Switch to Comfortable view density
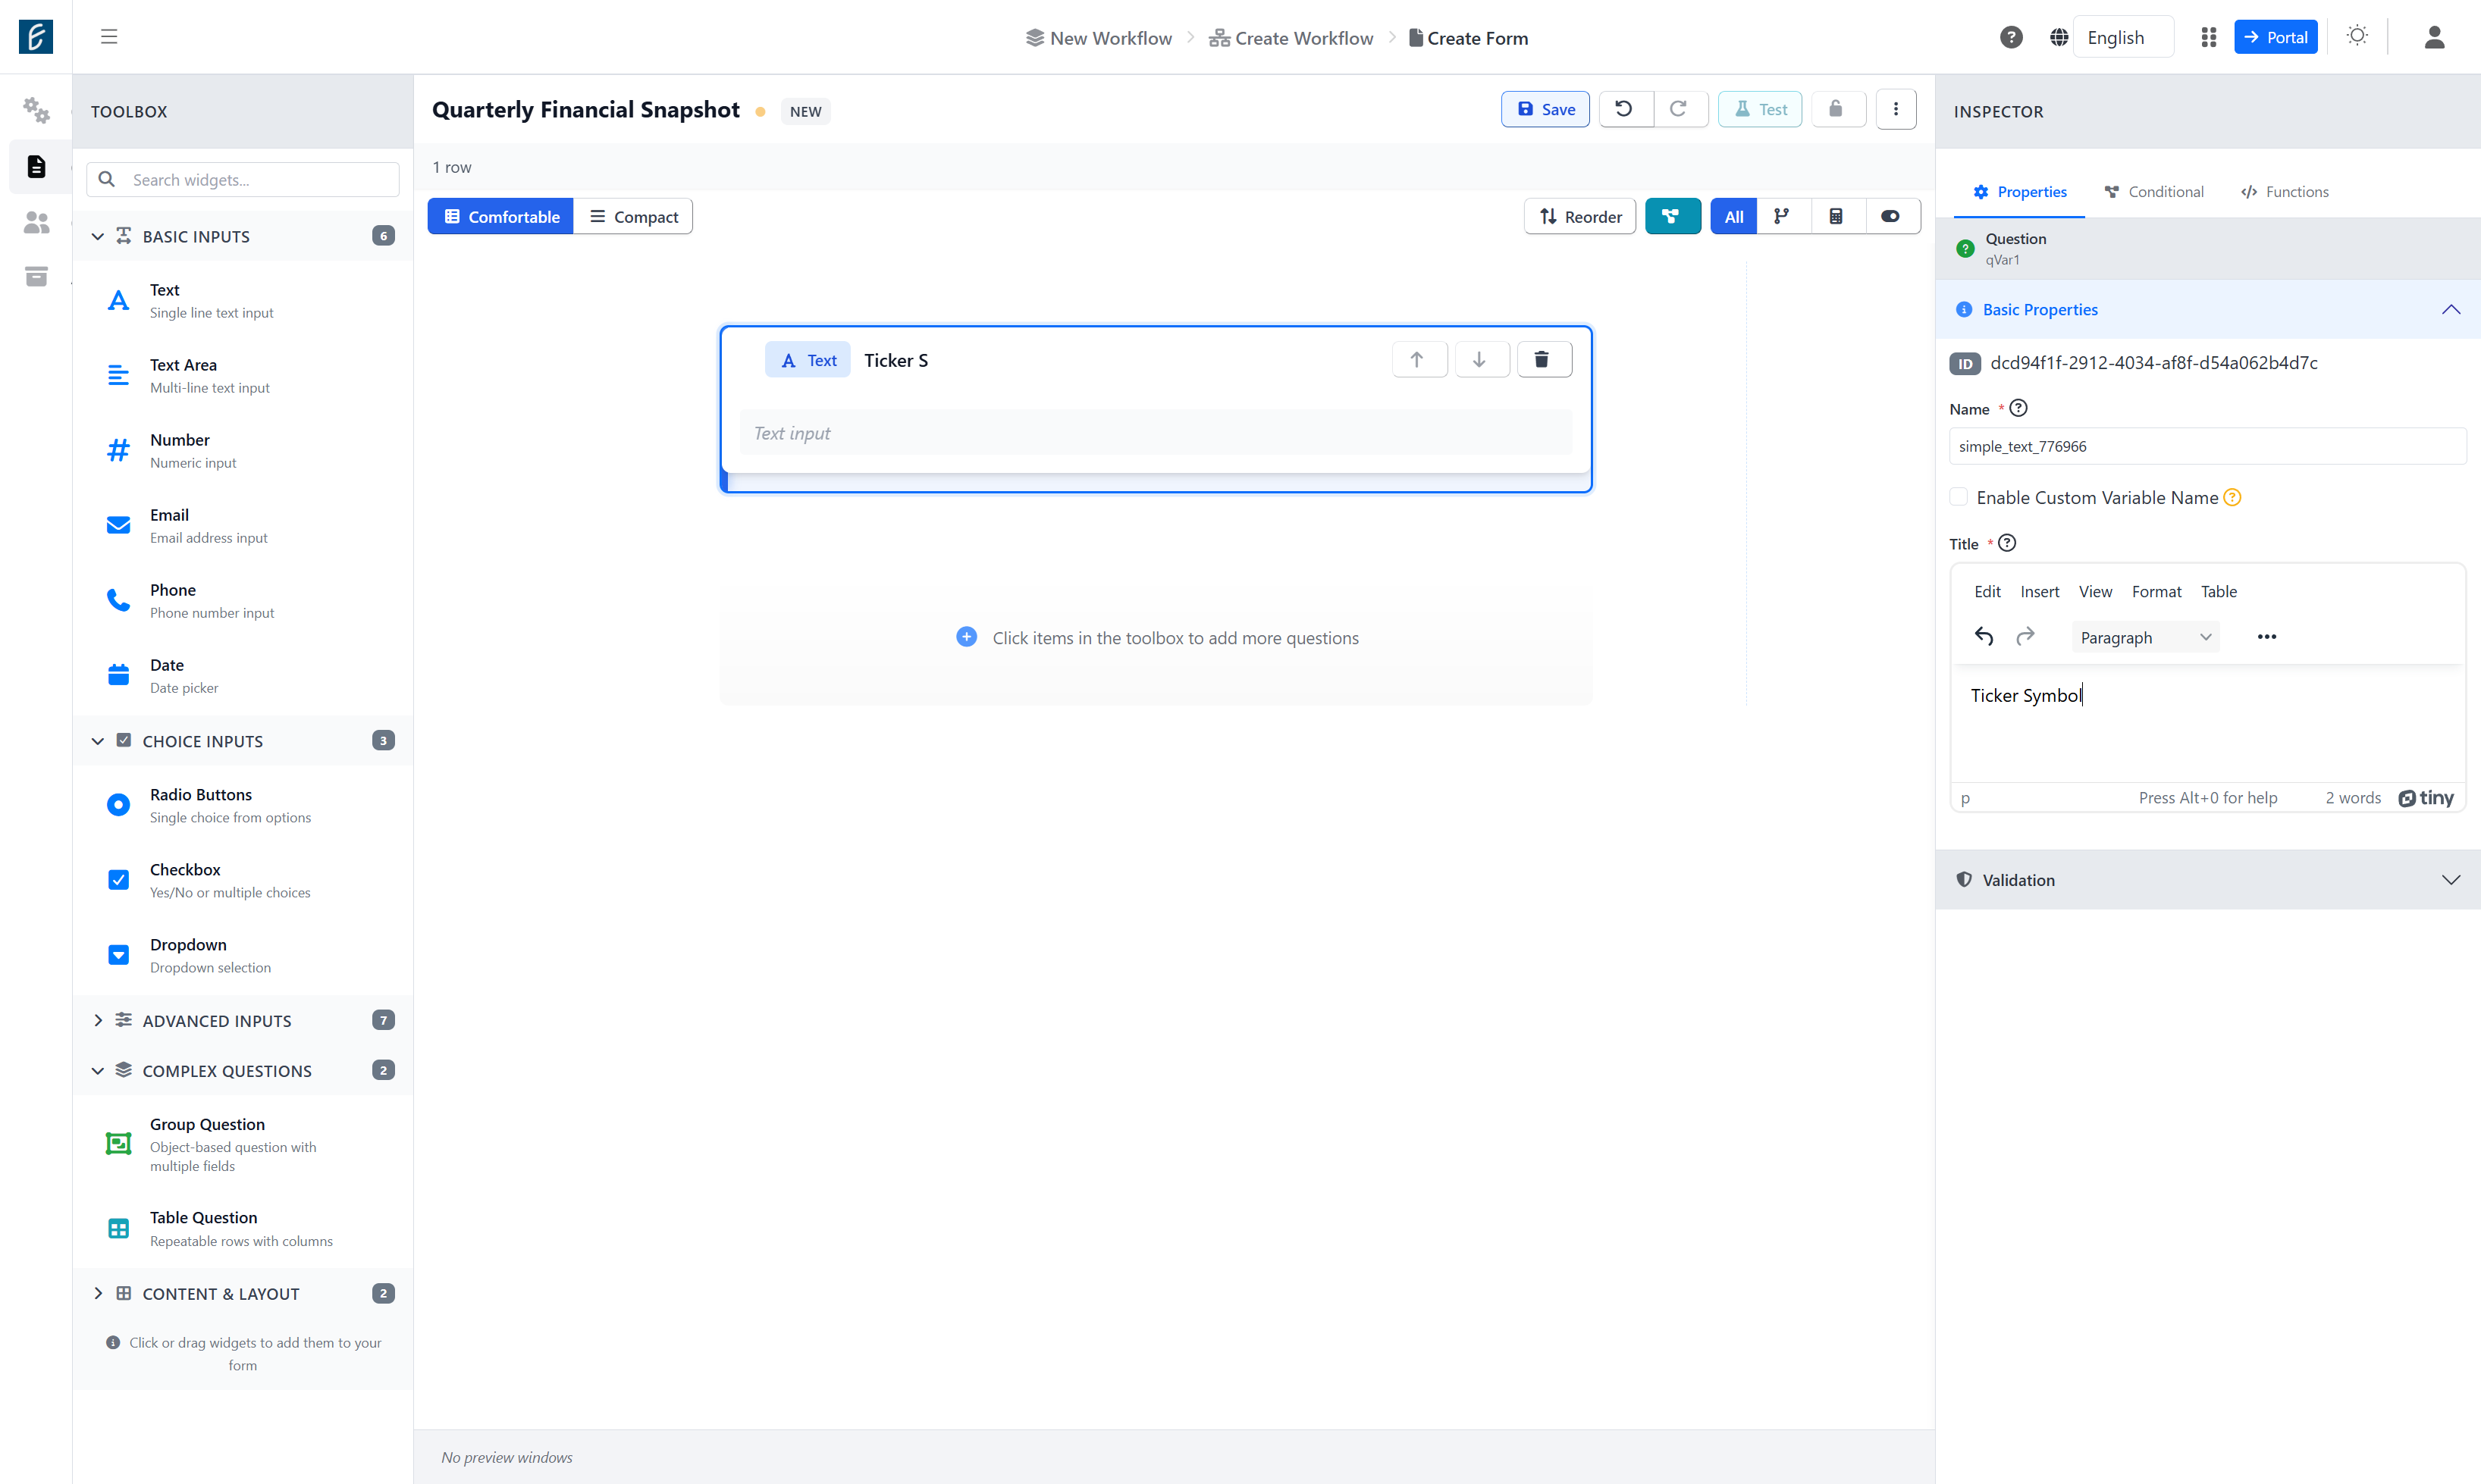This screenshot has width=2481, height=1484. (500, 216)
